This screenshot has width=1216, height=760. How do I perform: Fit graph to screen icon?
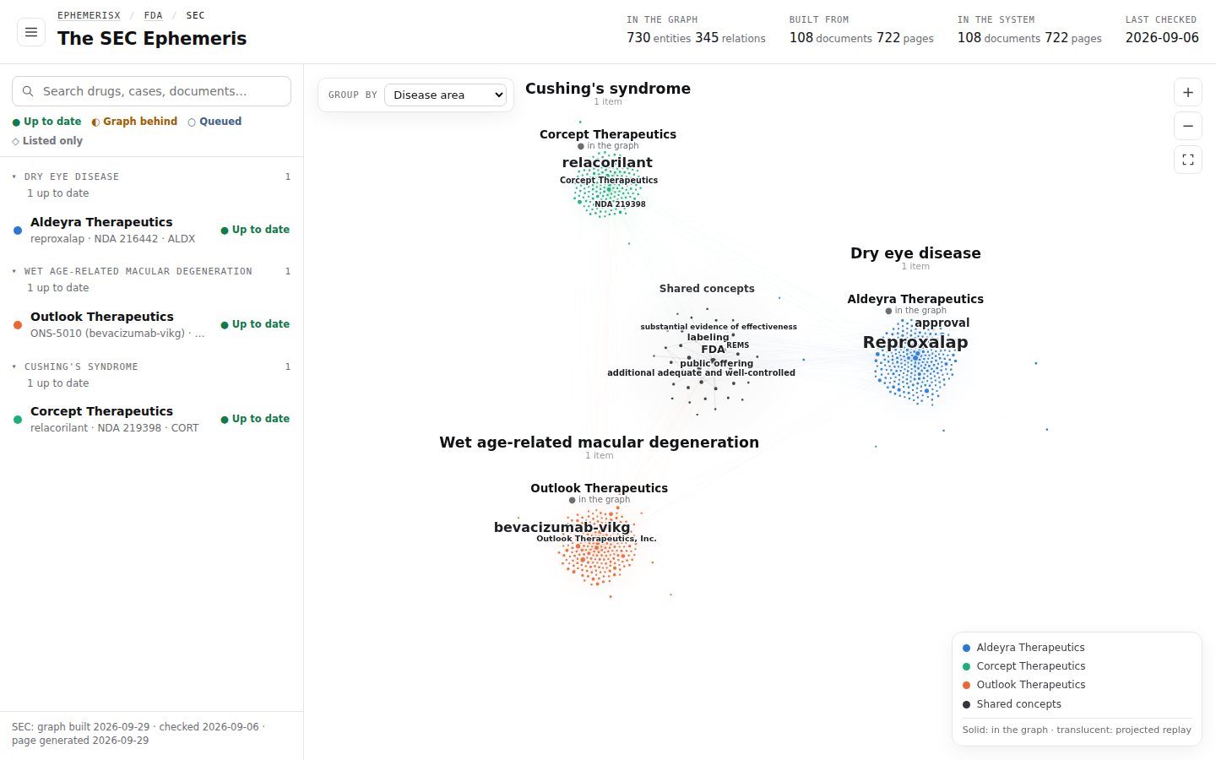[x=1188, y=160]
